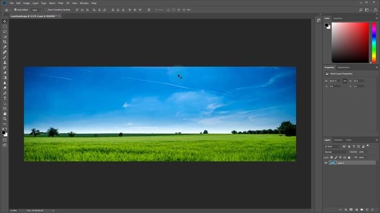Switch to the Swatches tab
380x213 pixels.
338,18
